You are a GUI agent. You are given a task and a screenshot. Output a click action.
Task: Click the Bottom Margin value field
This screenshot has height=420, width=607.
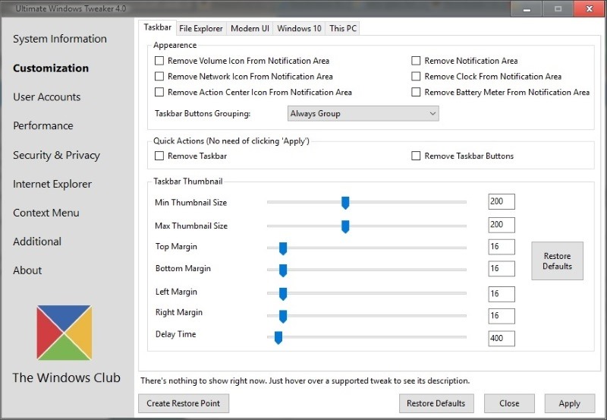click(x=502, y=269)
